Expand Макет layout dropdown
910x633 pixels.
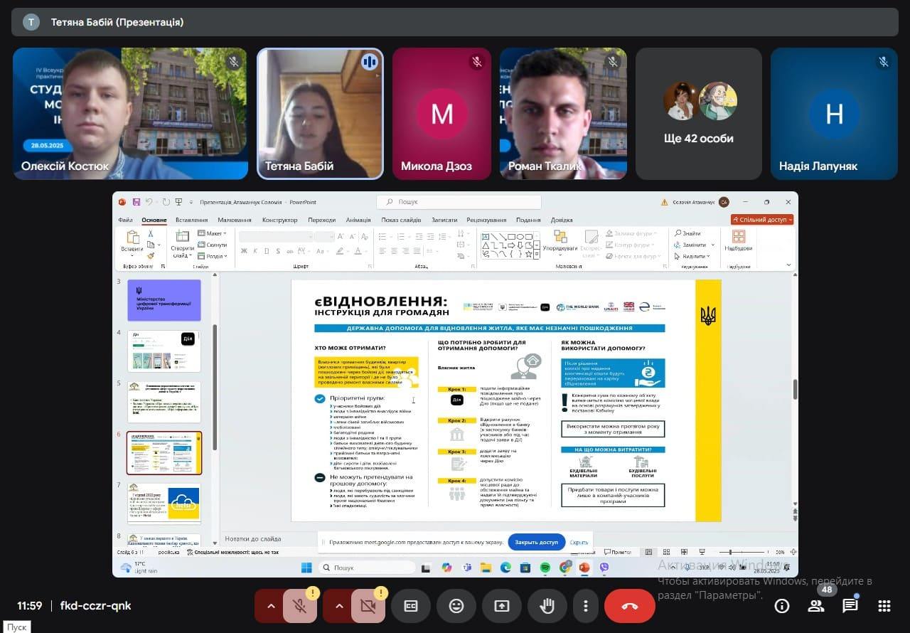coord(212,233)
